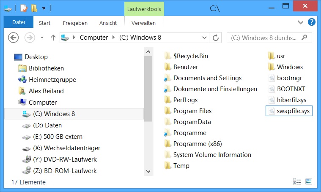
Task: Select the Programme shortcut folder icon
Action: coord(167,133)
